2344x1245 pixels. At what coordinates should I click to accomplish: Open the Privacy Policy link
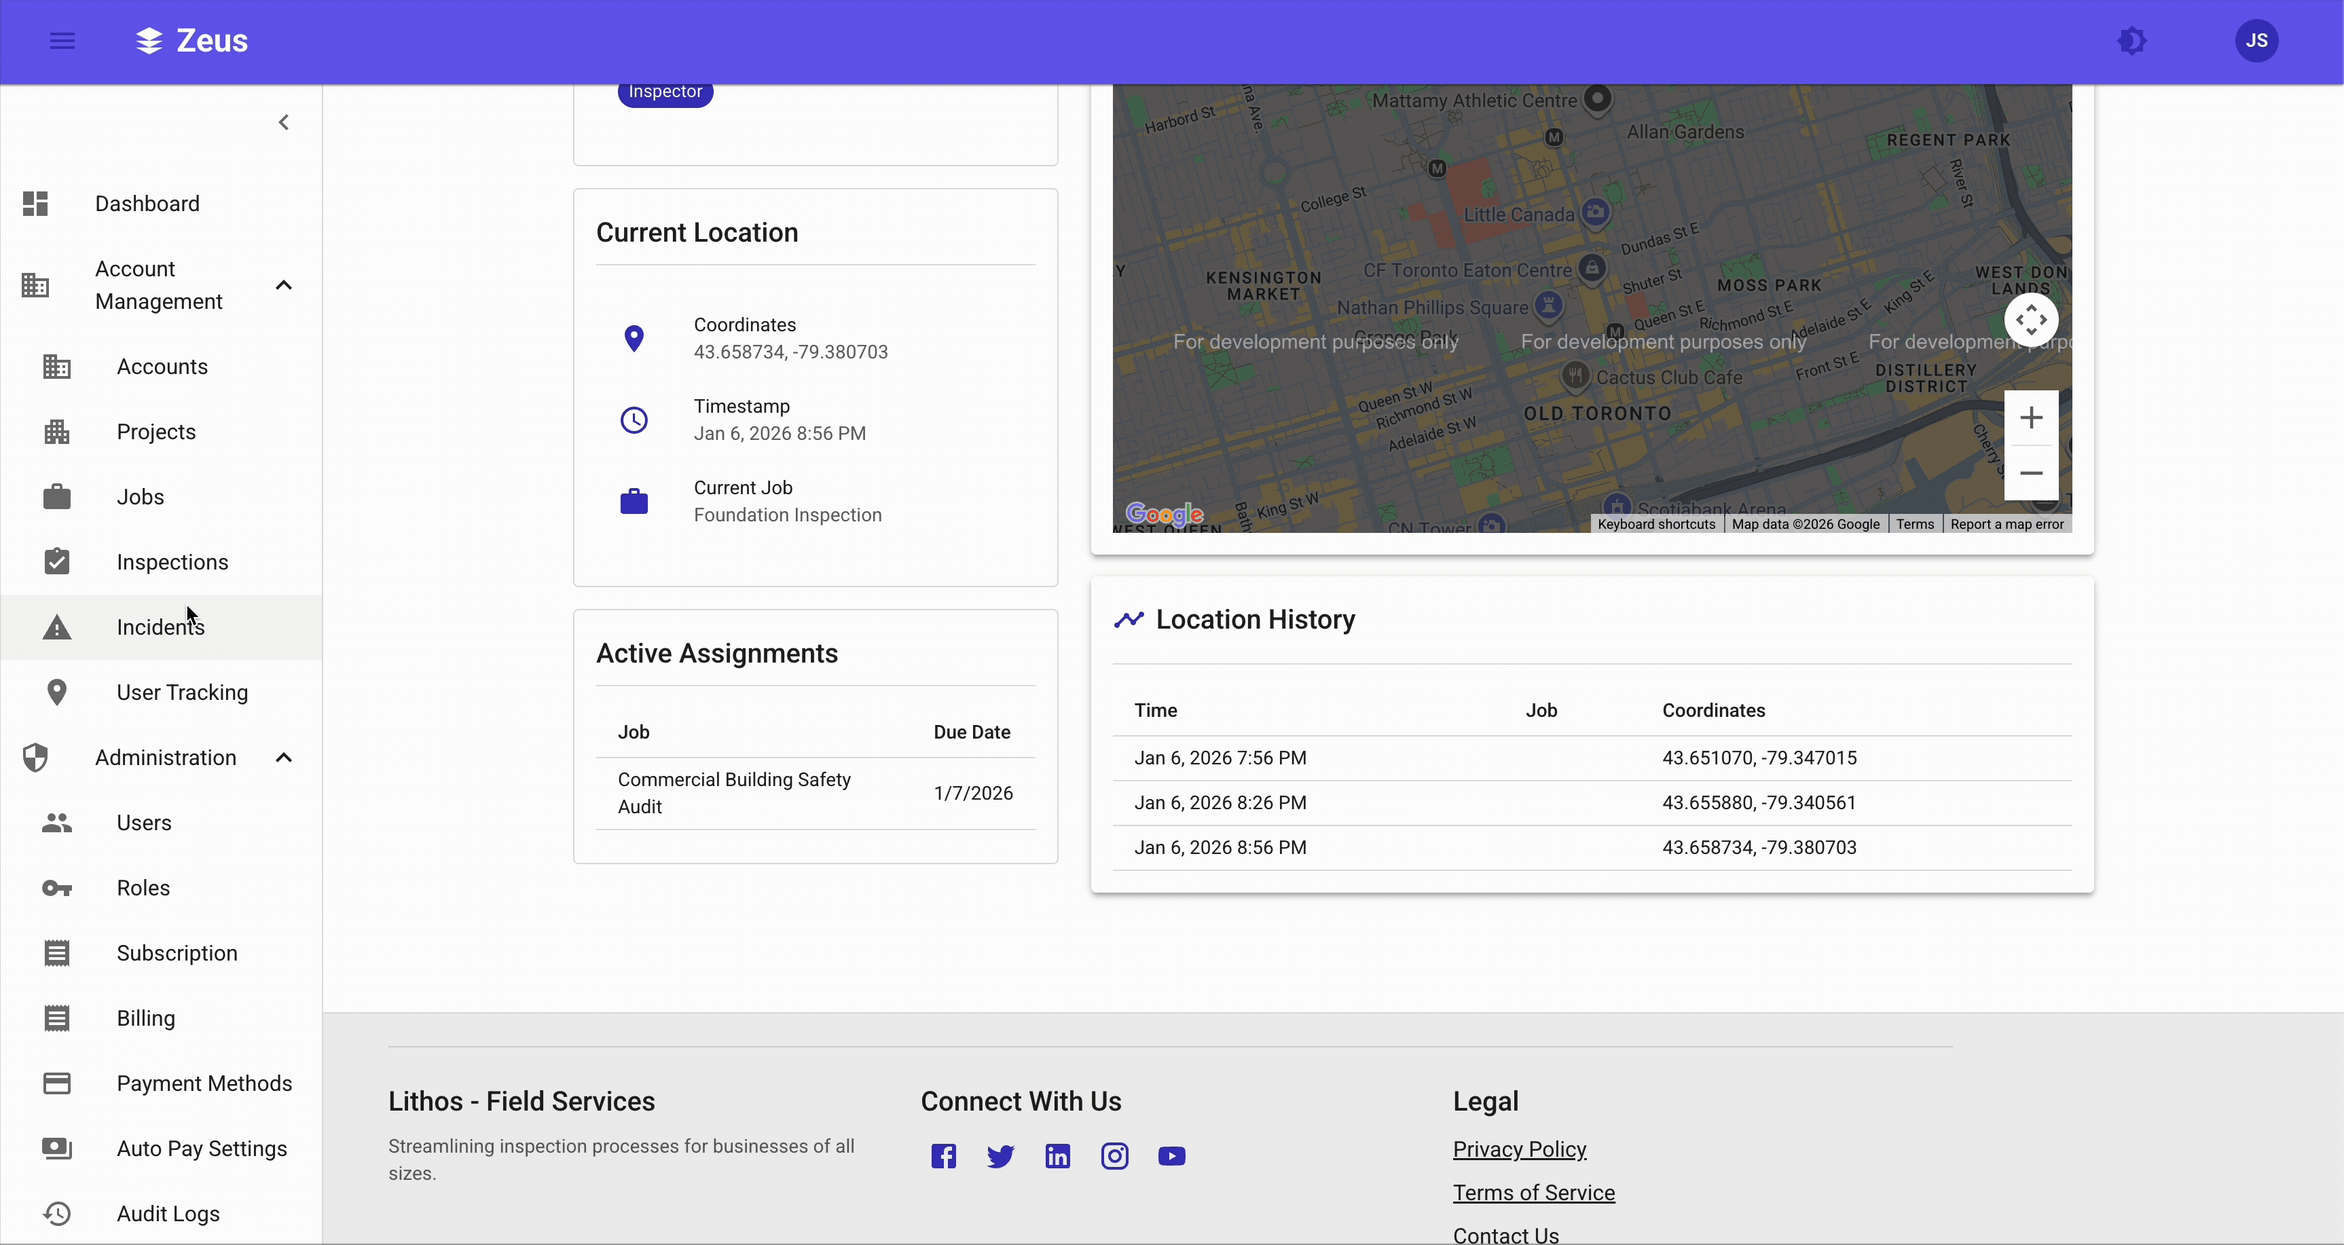tap(1520, 1149)
